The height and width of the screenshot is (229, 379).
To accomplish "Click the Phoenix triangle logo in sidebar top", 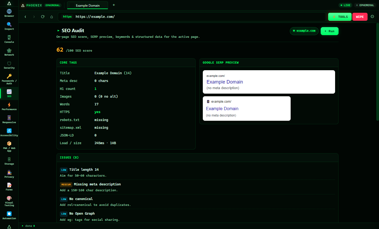I will 9,3.
